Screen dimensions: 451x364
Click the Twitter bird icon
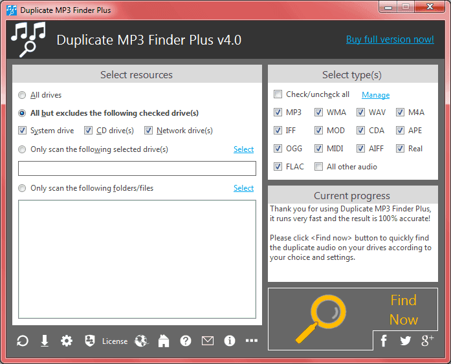(406, 341)
